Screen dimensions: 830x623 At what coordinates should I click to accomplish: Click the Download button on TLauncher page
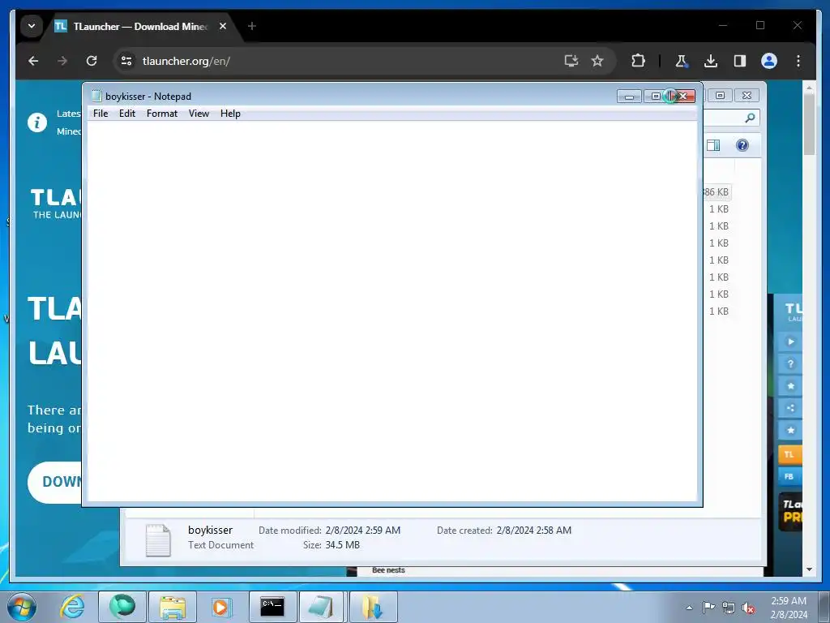click(x=55, y=482)
